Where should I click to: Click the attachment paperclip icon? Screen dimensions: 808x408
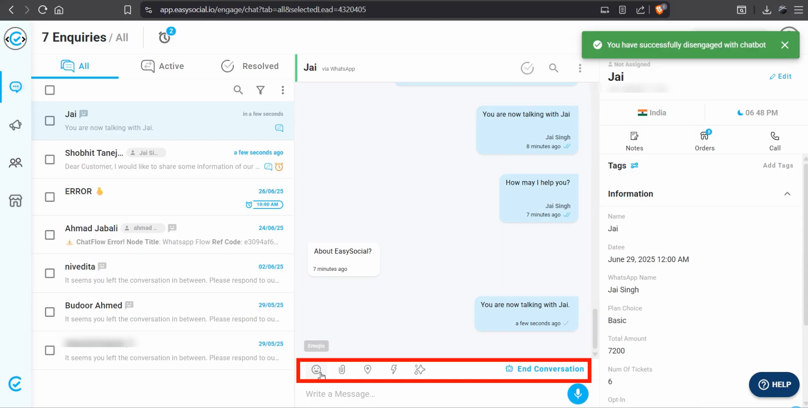click(x=342, y=370)
